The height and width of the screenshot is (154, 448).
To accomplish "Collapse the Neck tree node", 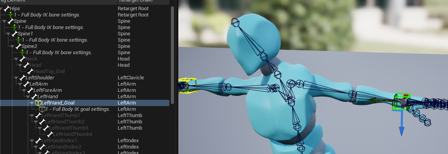I will pos(16,59).
